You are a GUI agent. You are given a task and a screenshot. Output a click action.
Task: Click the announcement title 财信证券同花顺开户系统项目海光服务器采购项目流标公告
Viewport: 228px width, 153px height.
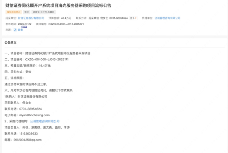pyautogui.click(x=58, y=5)
